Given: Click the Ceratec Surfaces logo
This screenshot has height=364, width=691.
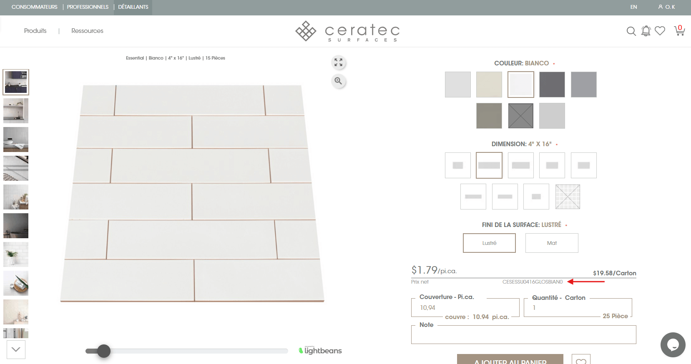Looking at the screenshot, I should coord(348,31).
